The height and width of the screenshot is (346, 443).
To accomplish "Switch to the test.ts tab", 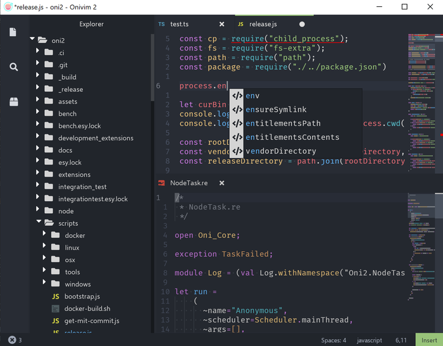I will click(179, 24).
